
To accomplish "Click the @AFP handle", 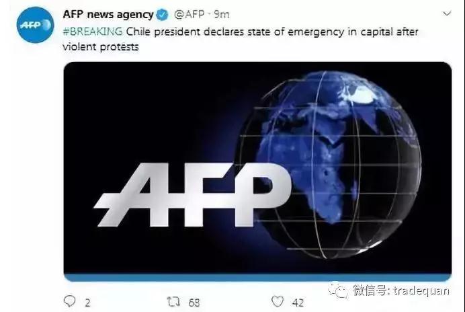I will [189, 14].
